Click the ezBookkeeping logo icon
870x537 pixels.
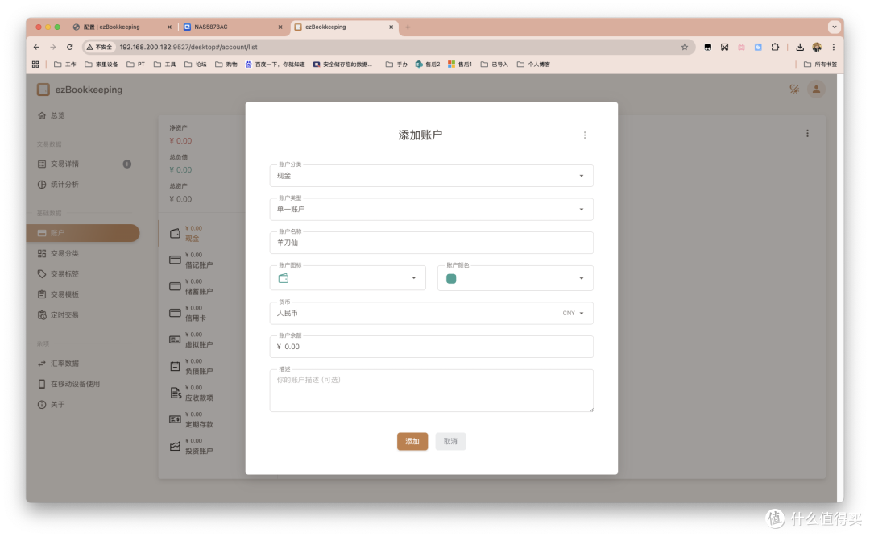click(43, 89)
